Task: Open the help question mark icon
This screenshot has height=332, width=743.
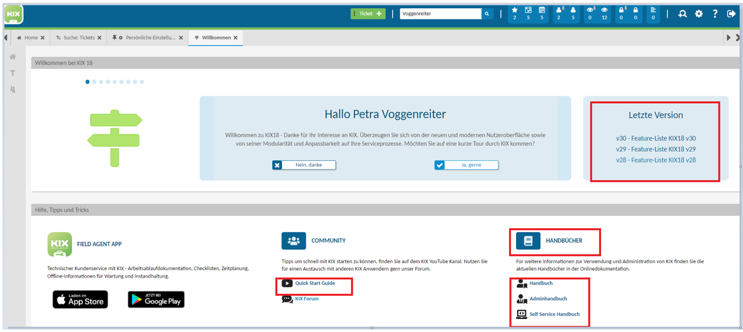Action: coord(715,14)
